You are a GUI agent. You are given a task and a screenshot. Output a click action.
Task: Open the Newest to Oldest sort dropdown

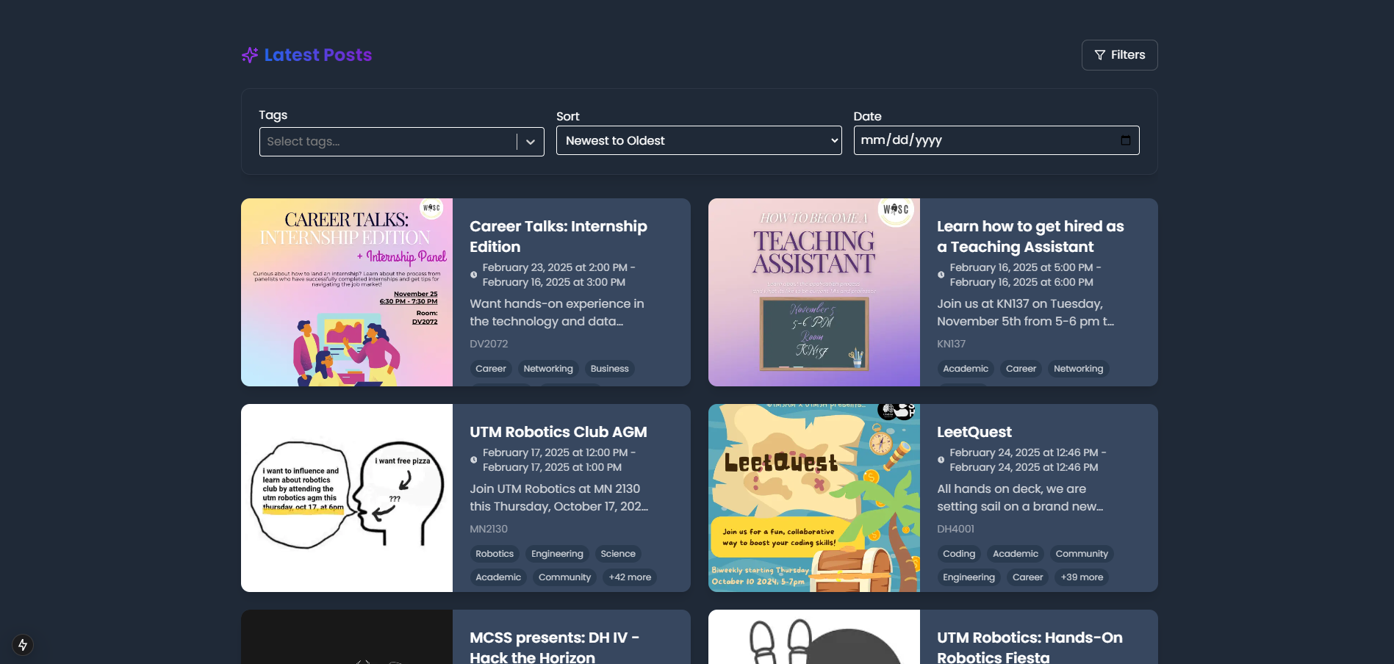pyautogui.click(x=699, y=140)
